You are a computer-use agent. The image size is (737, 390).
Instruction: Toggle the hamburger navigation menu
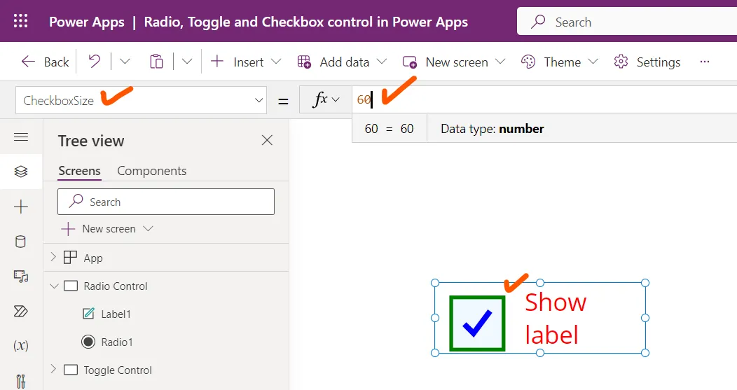click(x=21, y=137)
